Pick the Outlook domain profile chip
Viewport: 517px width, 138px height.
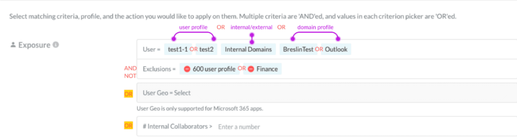click(x=336, y=49)
